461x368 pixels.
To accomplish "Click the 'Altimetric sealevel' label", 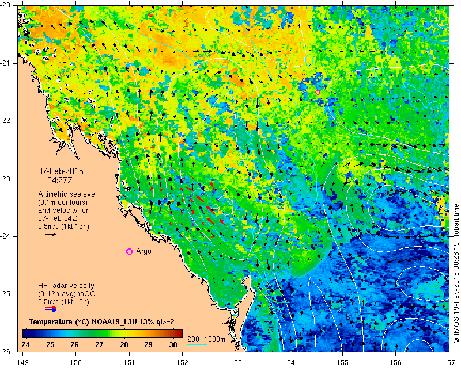I will point(67,194).
